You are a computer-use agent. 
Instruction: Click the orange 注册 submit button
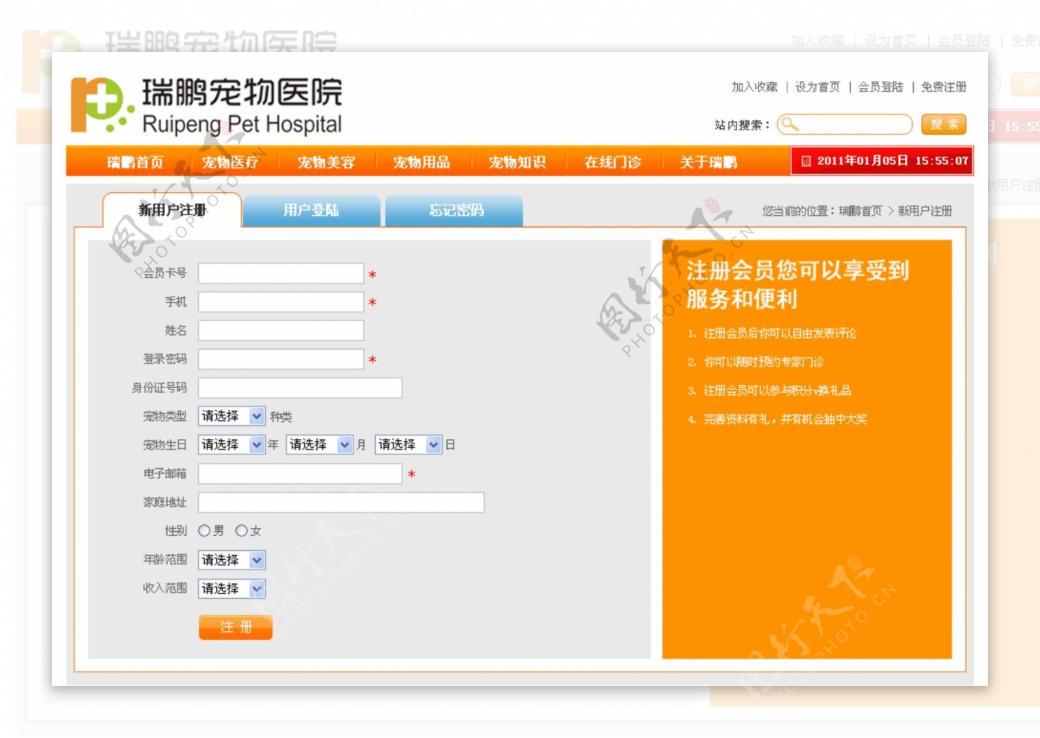pyautogui.click(x=235, y=627)
